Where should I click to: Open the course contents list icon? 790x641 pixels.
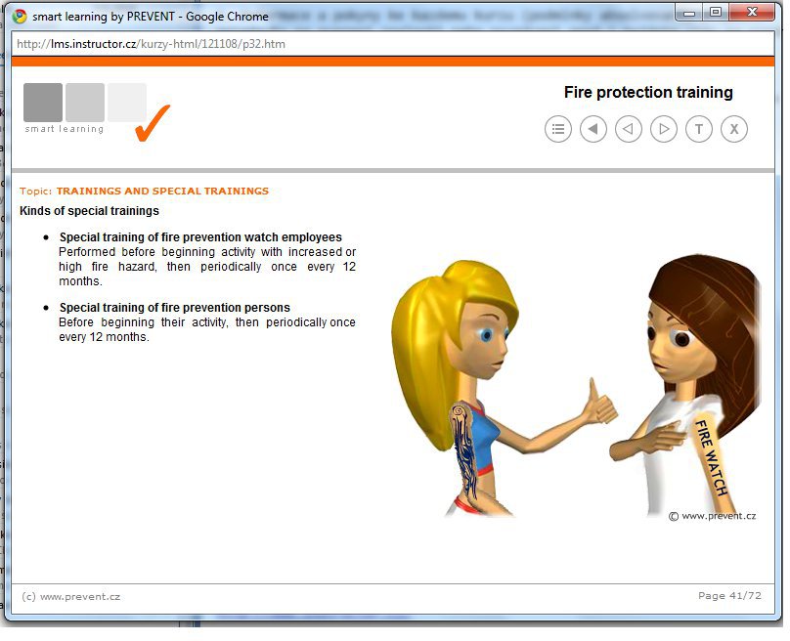557,129
